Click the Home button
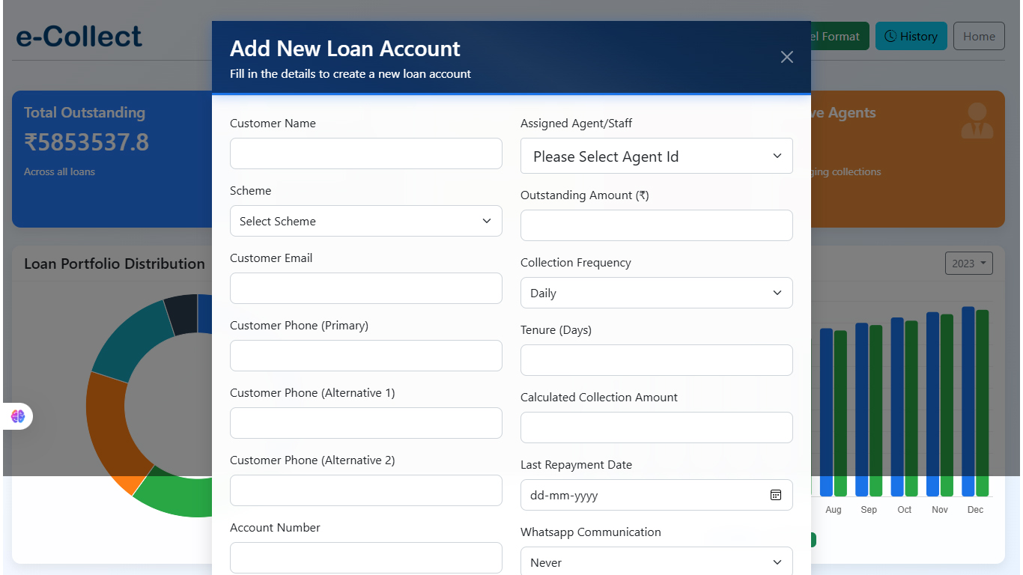This screenshot has height=575, width=1023. [979, 36]
